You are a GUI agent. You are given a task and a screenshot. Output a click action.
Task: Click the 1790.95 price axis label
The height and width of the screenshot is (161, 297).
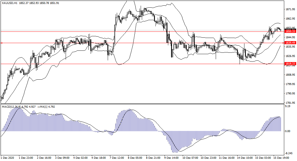point(290,94)
